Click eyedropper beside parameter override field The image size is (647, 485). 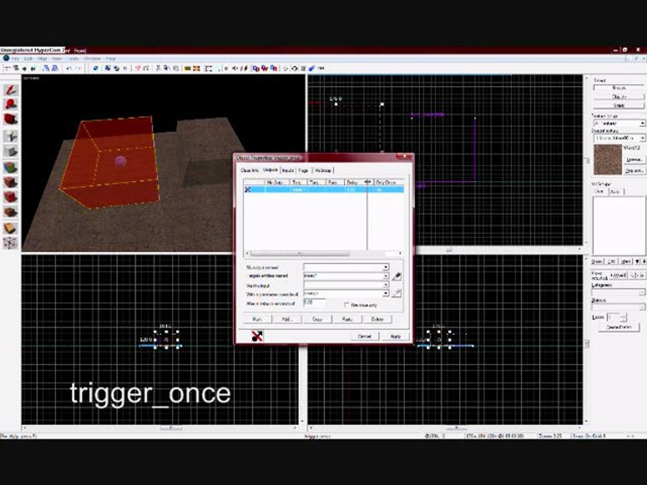(396, 293)
